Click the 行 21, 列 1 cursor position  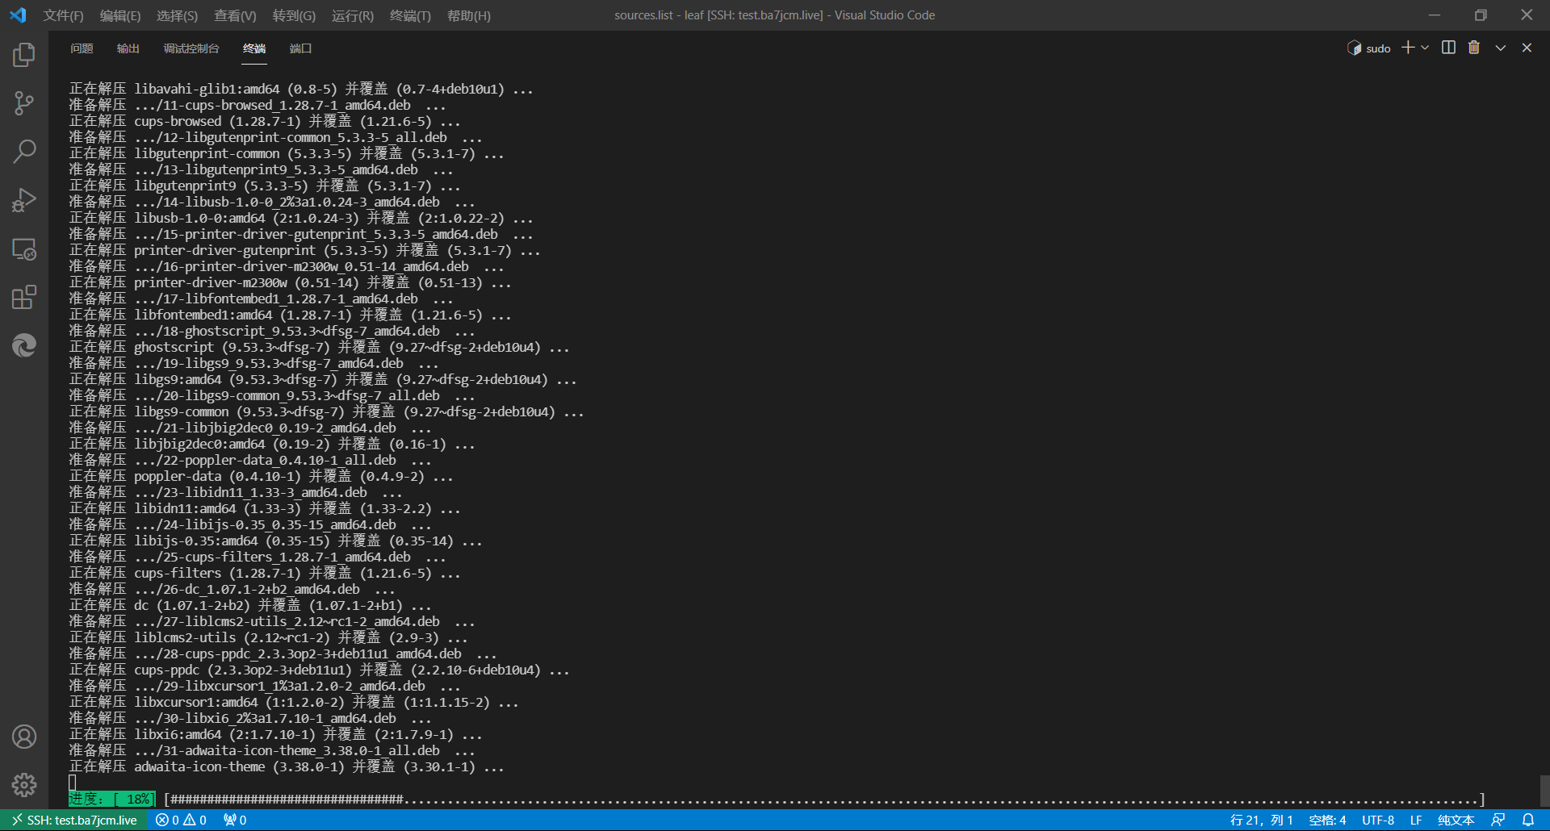coord(1262,820)
